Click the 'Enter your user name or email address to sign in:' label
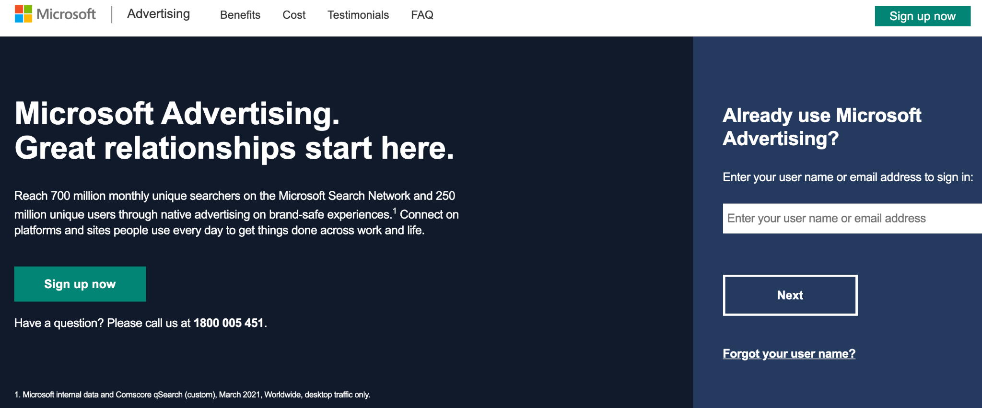Viewport: 982px width, 408px height. click(x=848, y=177)
